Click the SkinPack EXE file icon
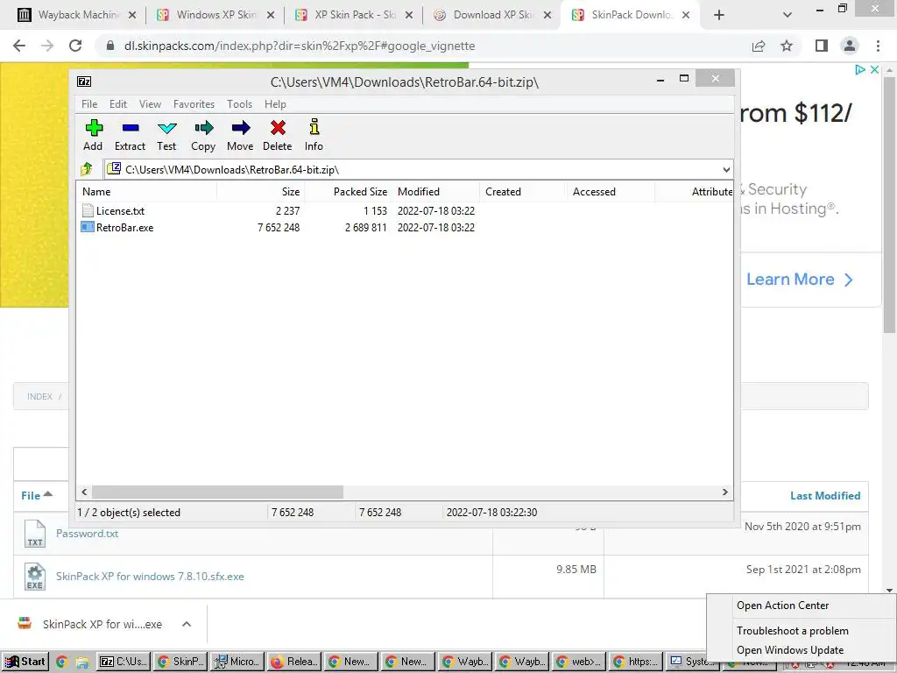Image resolution: width=897 pixels, height=673 pixels. click(x=35, y=577)
